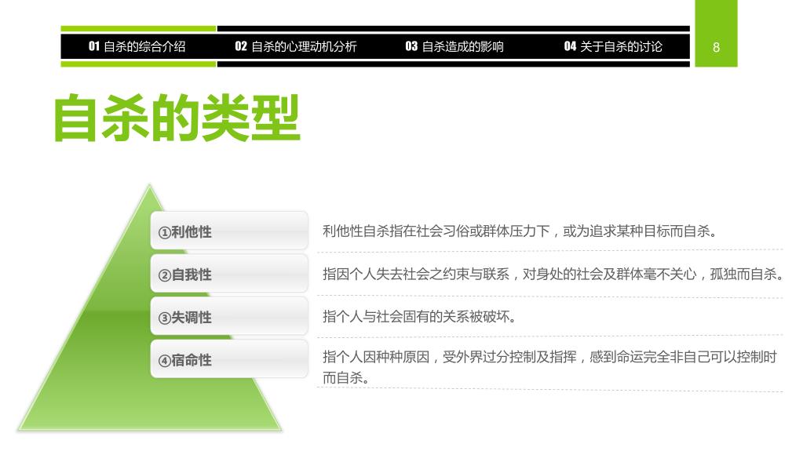The width and height of the screenshot is (803, 451).
Task: Switch to section 03 自杀造成的影响
Action: (454, 46)
